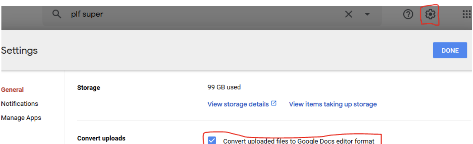
Task: Open View items taking up storage
Action: pos(333,104)
